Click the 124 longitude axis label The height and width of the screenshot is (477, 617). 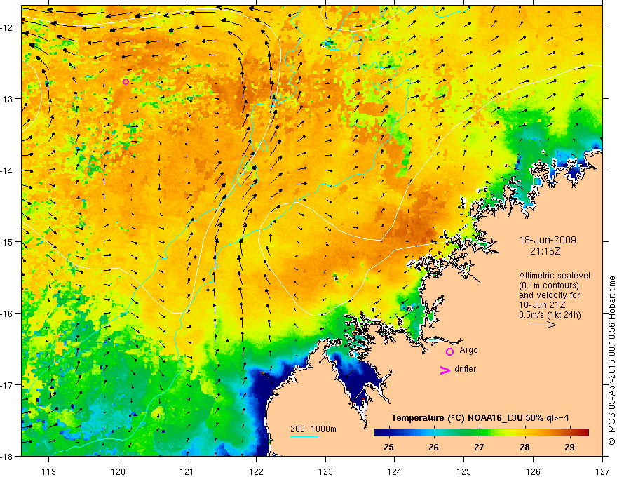[395, 471]
